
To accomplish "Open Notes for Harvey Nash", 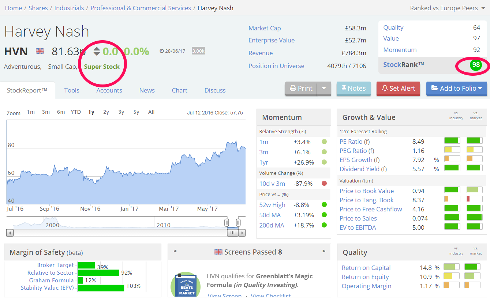I will pyautogui.click(x=354, y=88).
